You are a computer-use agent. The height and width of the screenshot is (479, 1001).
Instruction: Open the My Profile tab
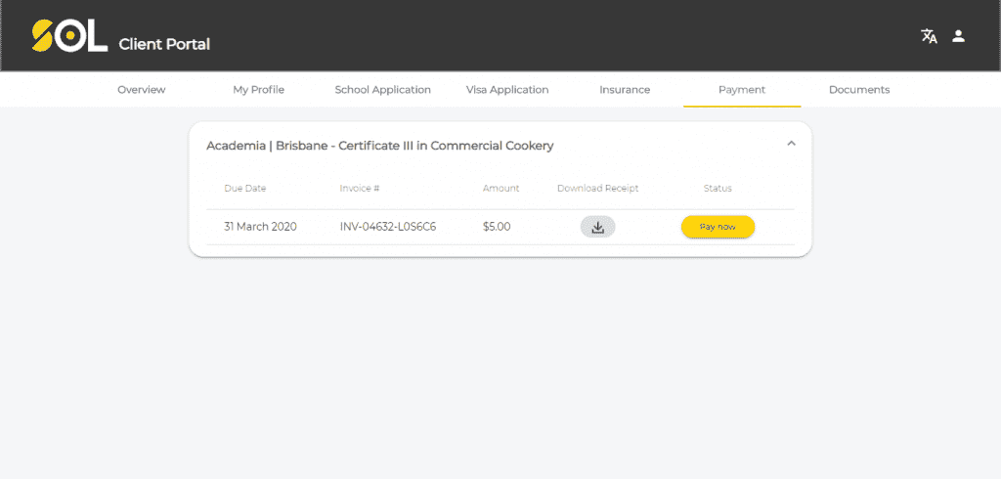[258, 89]
